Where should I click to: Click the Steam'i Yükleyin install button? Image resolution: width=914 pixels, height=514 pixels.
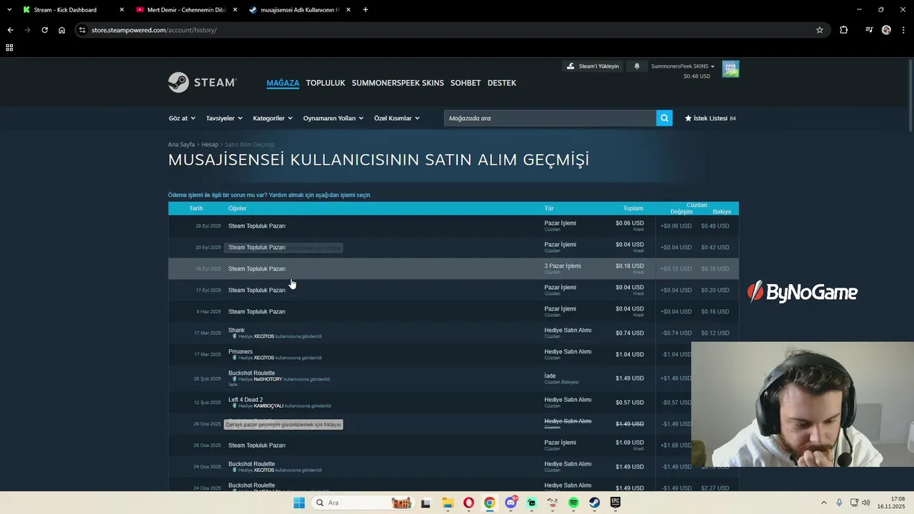pyautogui.click(x=593, y=66)
